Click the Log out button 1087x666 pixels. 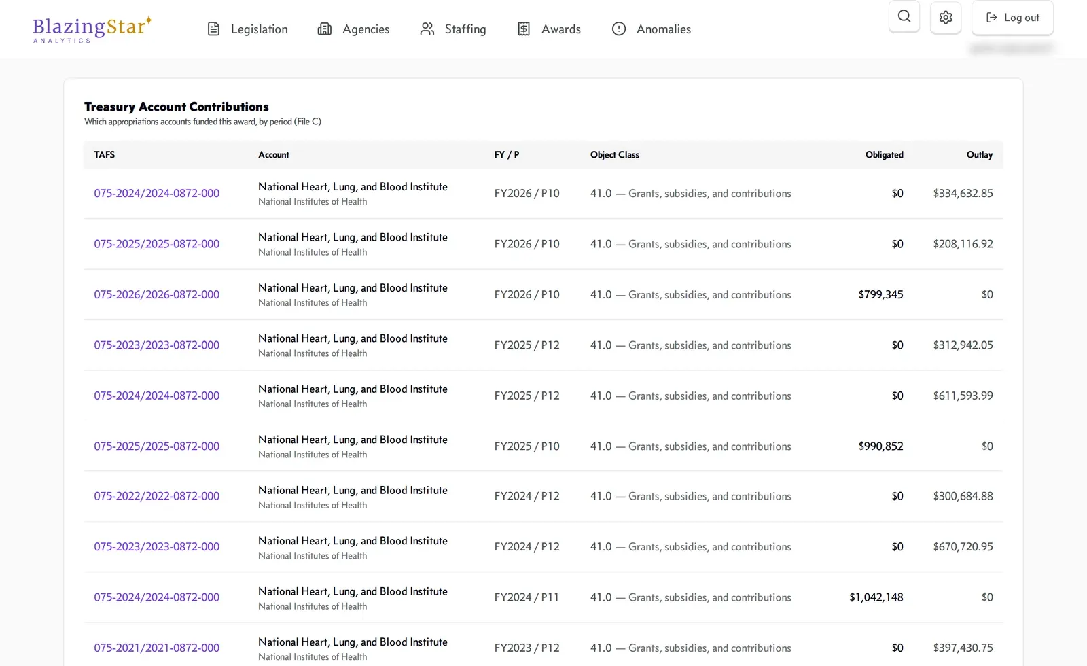point(1012,18)
